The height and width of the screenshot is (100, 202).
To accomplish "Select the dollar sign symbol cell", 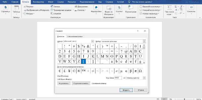I will tap(79, 46).
